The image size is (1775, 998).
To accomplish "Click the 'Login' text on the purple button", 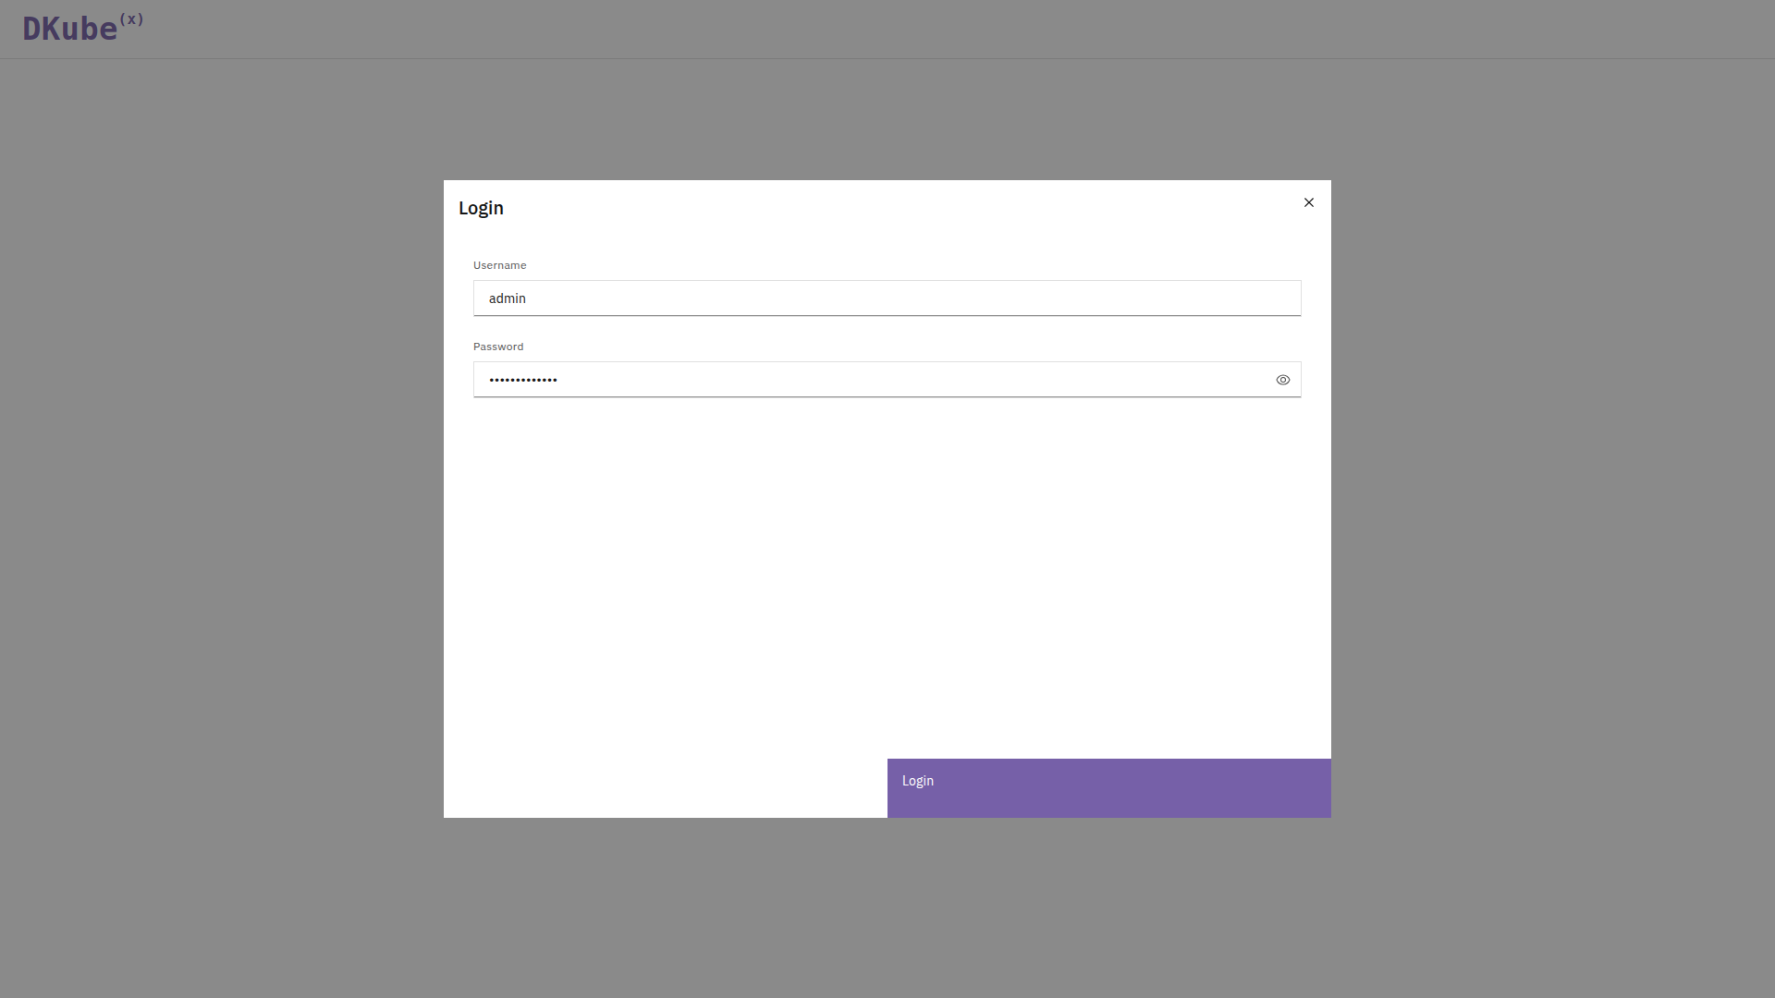I will [x=917, y=781].
